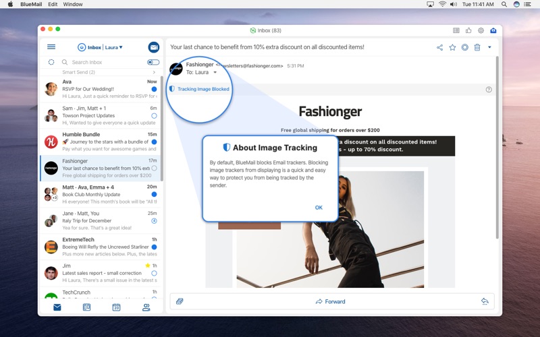Open Ava's RSVP for Our Wedding email
The height and width of the screenshot is (337, 540).
(x=100, y=89)
